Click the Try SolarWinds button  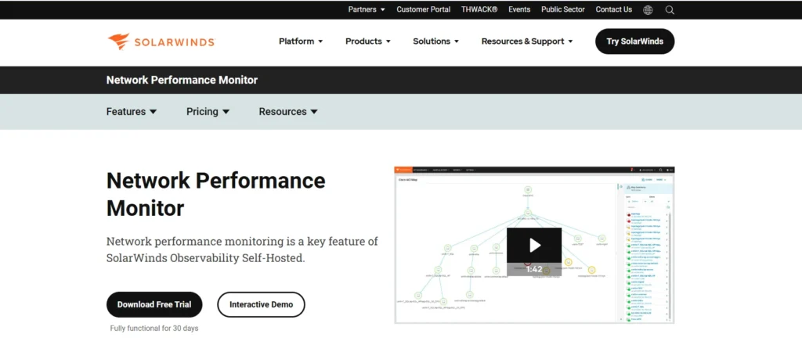coord(634,41)
